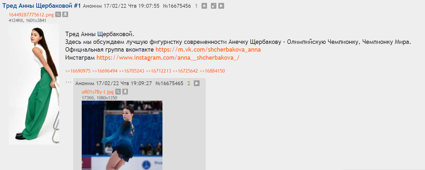The height and width of the screenshot is (170, 425).
Task: Download the uR01s7By-I.jpg image
Action: [x=125, y=92]
